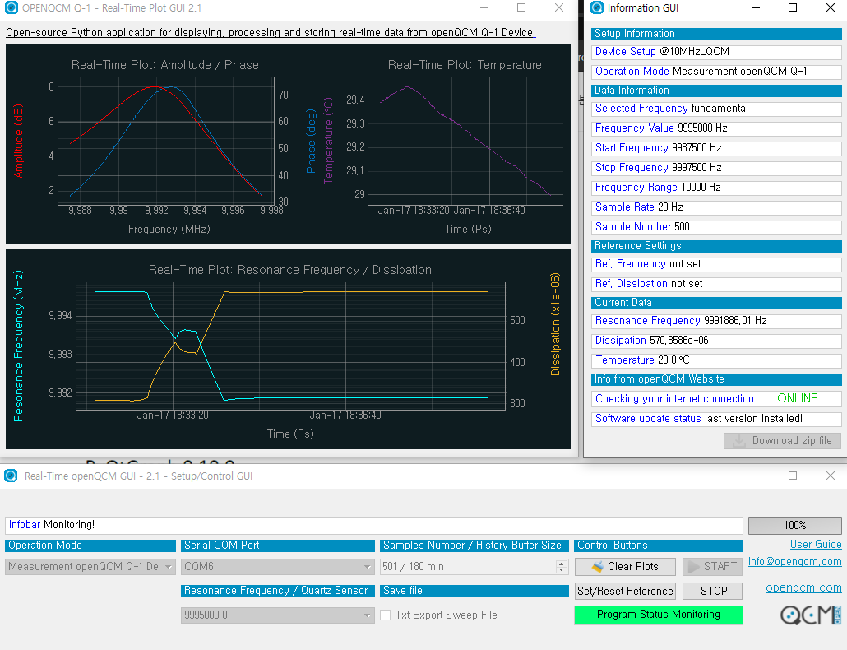Minimize the Real-Time Plot GUI window

484,7
